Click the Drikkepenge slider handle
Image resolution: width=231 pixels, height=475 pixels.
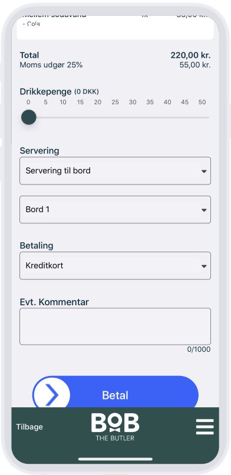click(x=29, y=117)
